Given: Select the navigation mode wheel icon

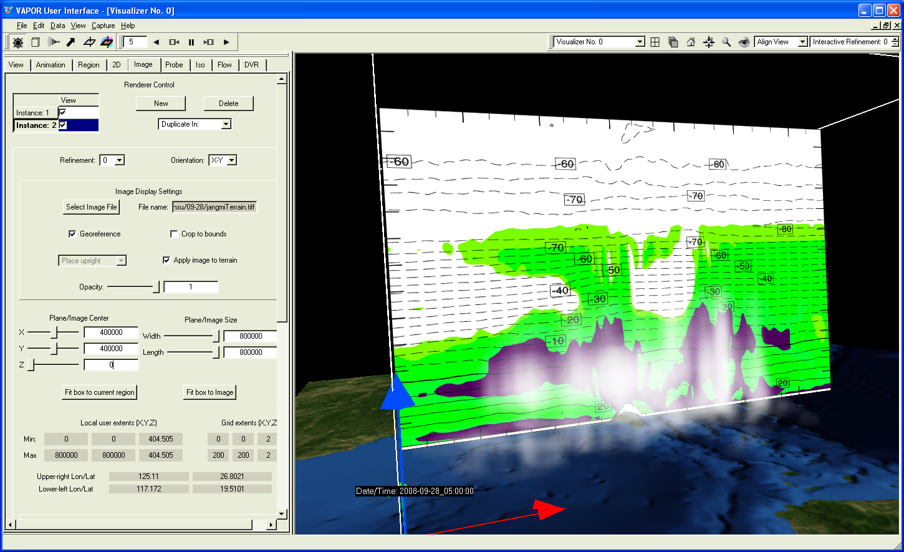Looking at the screenshot, I should point(18,42).
